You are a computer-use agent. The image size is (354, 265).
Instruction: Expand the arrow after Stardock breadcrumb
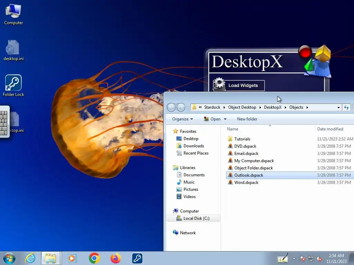[x=224, y=108]
